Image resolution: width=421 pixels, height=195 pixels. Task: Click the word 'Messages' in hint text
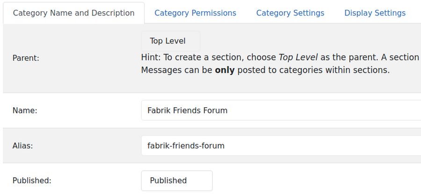pos(160,70)
